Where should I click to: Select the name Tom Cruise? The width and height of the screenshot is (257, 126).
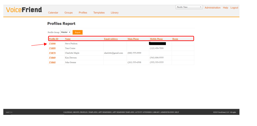(70, 48)
